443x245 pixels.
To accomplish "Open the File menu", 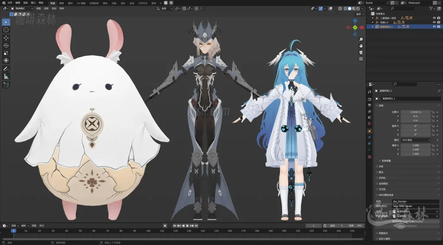I will click(10, 3).
